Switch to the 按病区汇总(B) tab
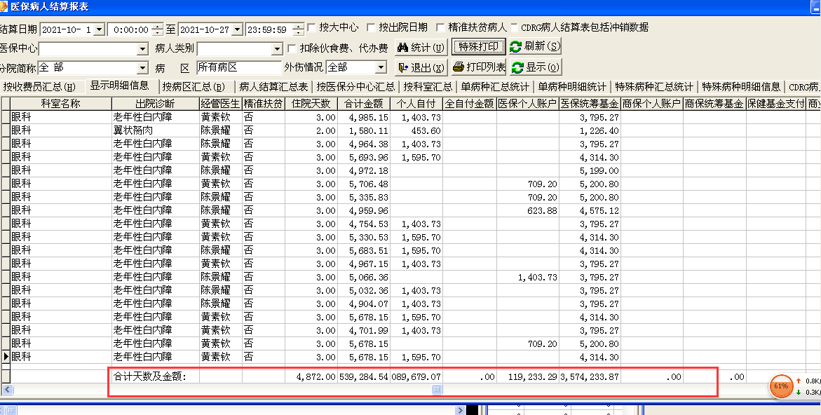The height and width of the screenshot is (415, 821). pyautogui.click(x=194, y=86)
